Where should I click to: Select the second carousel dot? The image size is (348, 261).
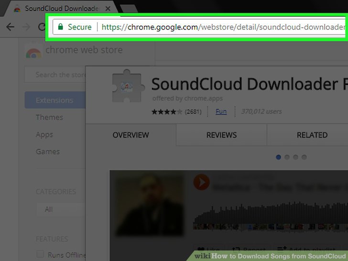(287, 157)
